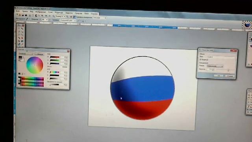Open the Правка menu
The width and height of the screenshot is (252, 142).
[x=25, y=11]
